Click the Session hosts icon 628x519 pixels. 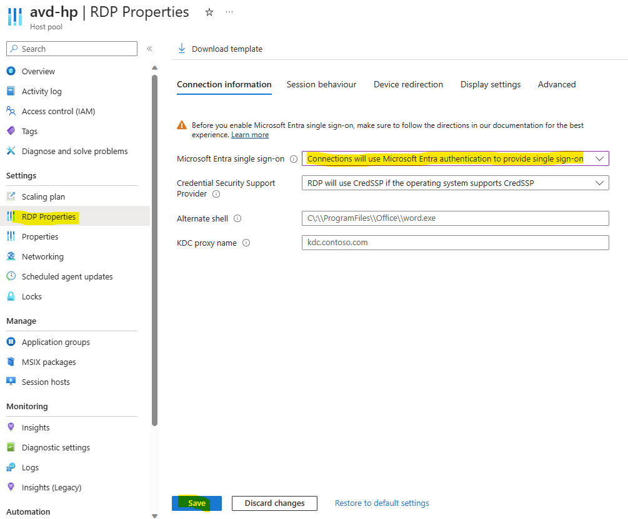click(x=11, y=382)
